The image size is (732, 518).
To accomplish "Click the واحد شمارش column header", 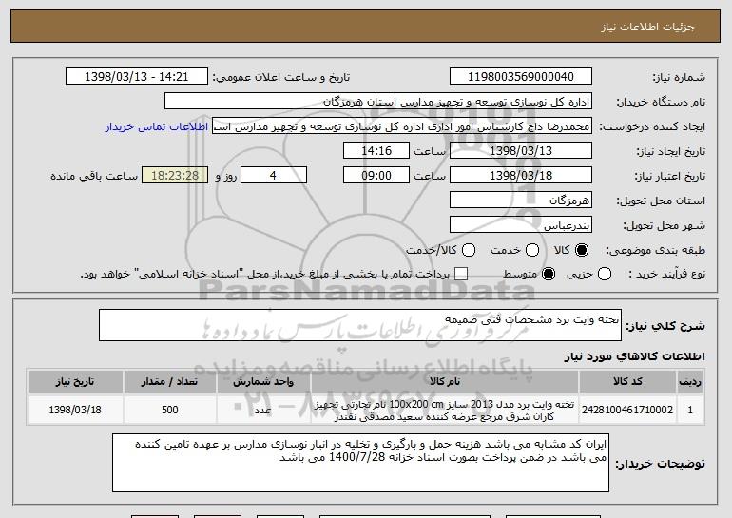I will [x=263, y=382].
